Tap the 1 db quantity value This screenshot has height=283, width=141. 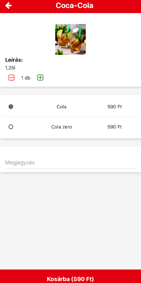26,78
